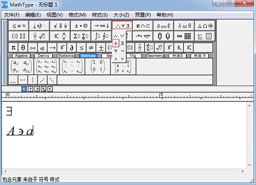Open the 预置(P) menu
This screenshot has width=256, height=185.
[x=143, y=15]
